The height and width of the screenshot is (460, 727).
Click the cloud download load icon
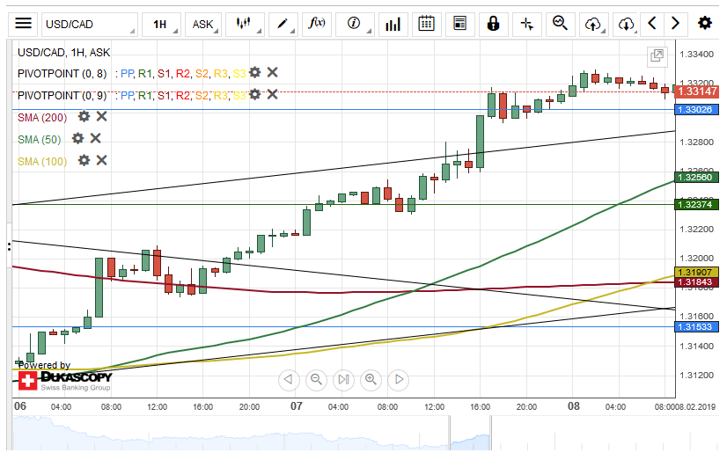[x=626, y=24]
